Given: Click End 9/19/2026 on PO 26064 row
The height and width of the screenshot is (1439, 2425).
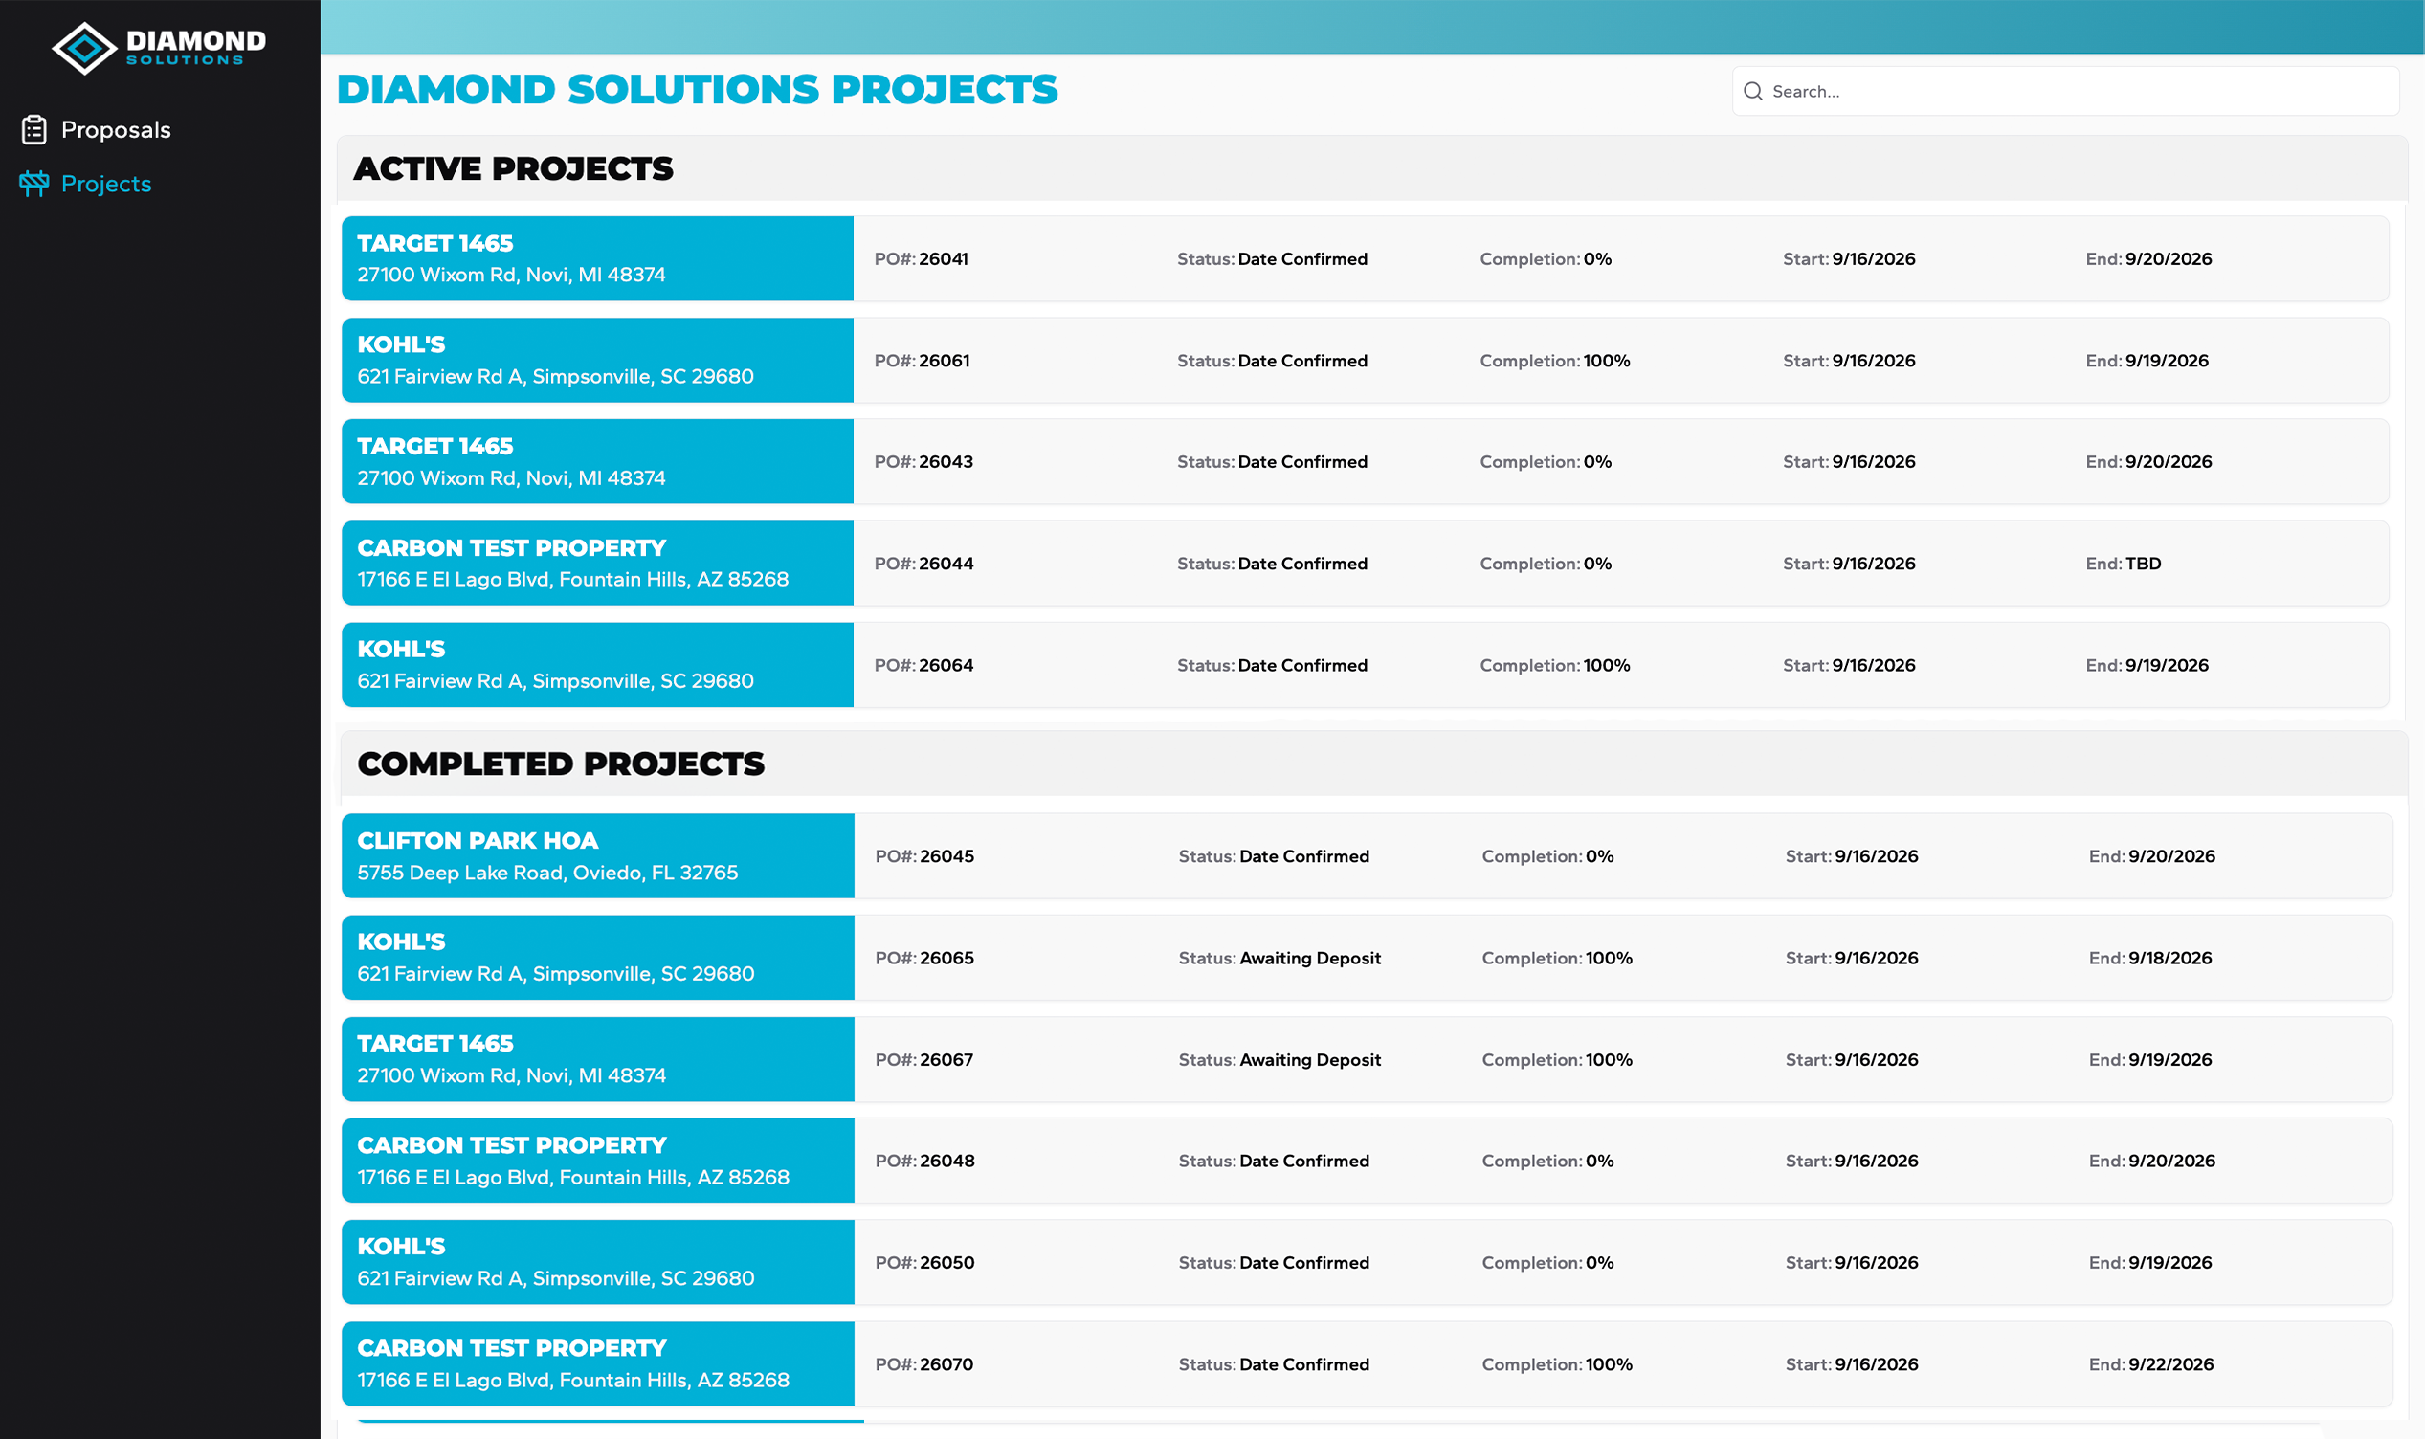Looking at the screenshot, I should pyautogui.click(x=2147, y=665).
